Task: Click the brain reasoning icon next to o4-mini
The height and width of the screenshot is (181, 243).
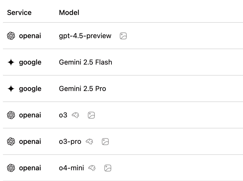Action: tap(92, 168)
